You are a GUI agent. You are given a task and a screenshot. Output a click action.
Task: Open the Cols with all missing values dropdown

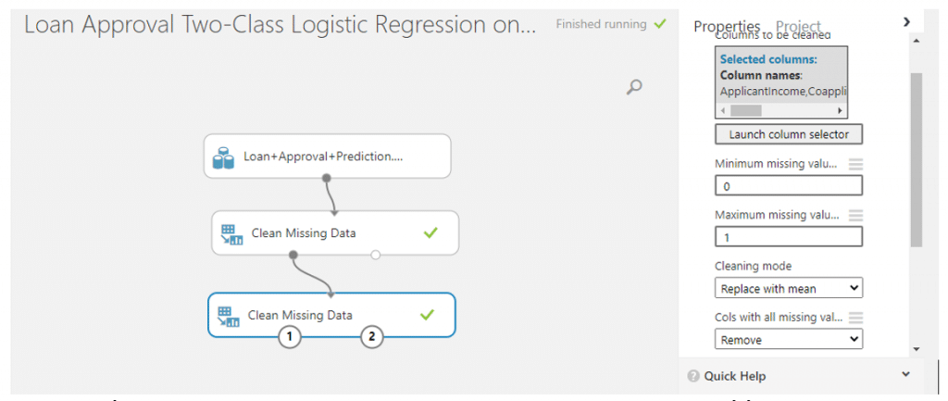coord(789,339)
